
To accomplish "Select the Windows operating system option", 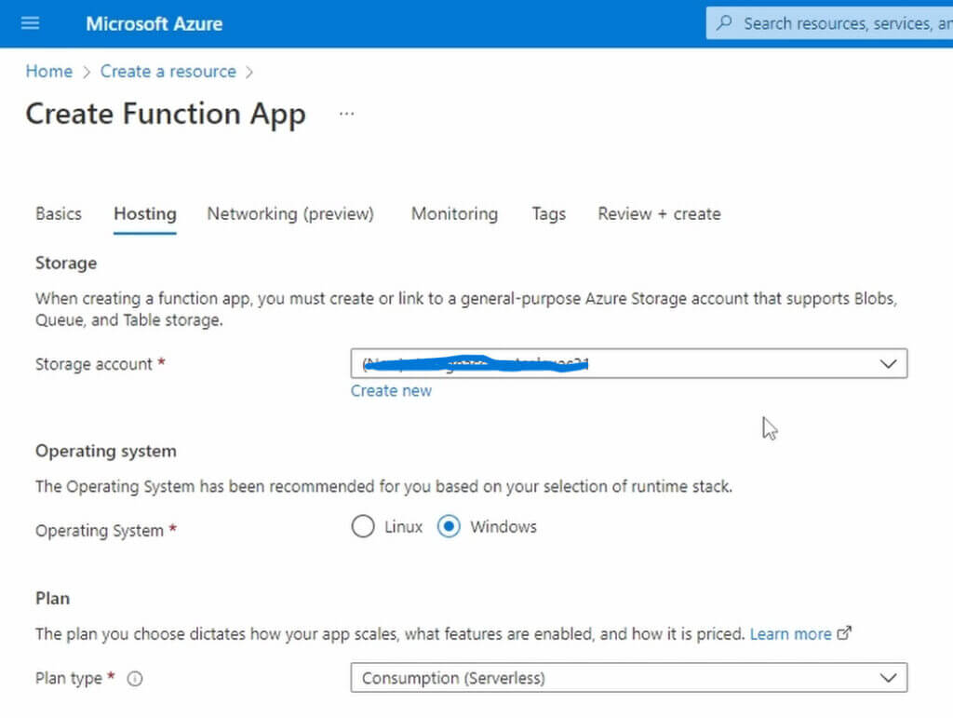I will [450, 526].
